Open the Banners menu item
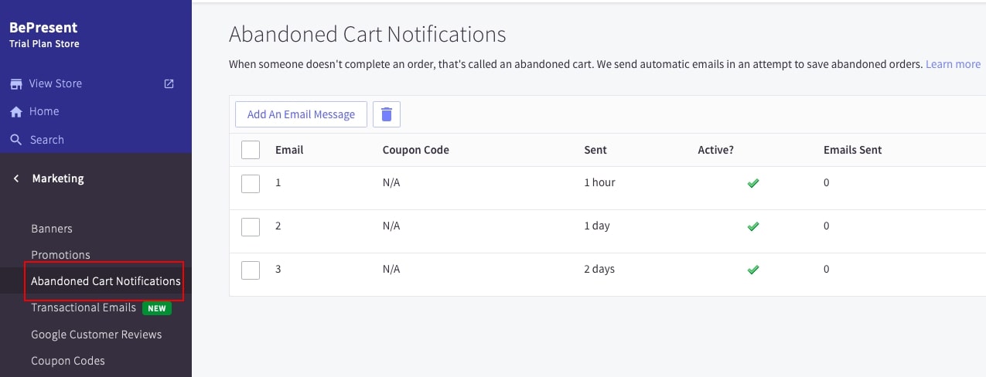The height and width of the screenshot is (377, 986). tap(52, 229)
